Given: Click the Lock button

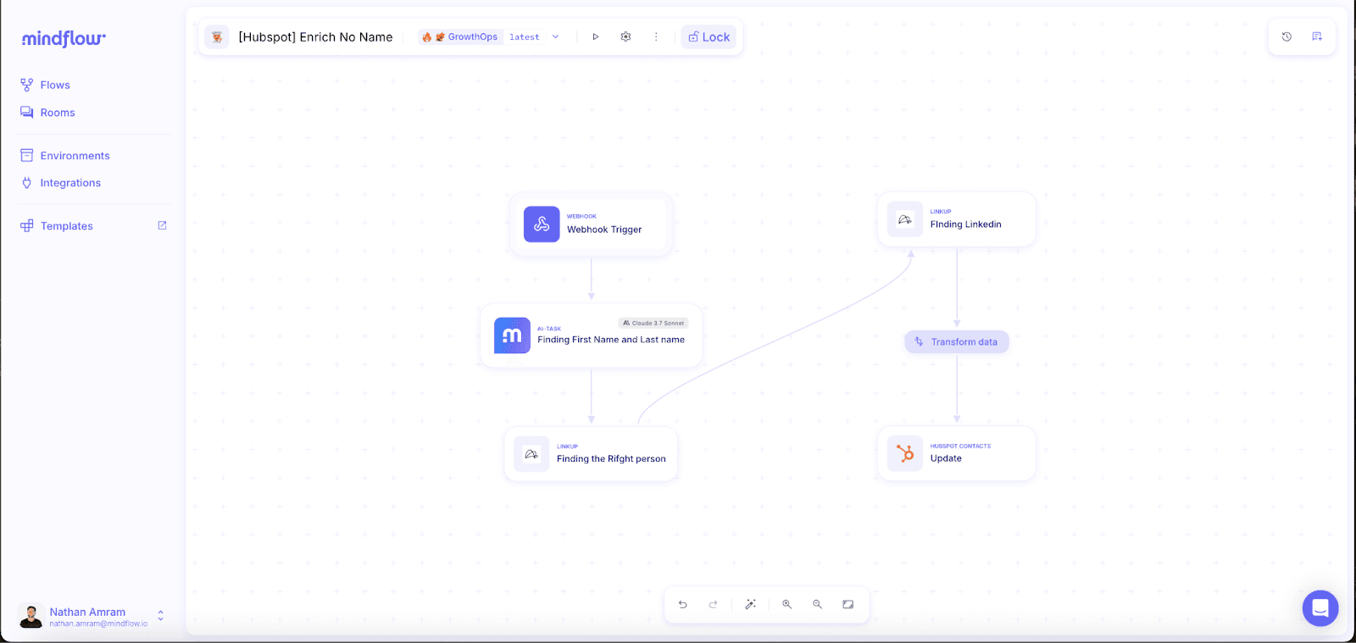Looking at the screenshot, I should pos(709,37).
